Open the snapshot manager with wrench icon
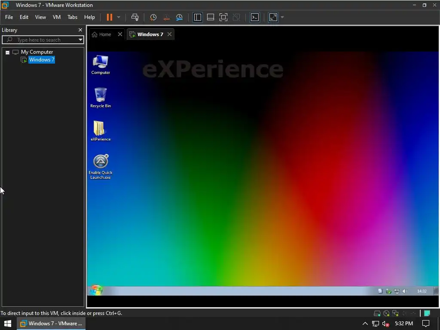Image resolution: width=440 pixels, height=330 pixels. (179, 17)
